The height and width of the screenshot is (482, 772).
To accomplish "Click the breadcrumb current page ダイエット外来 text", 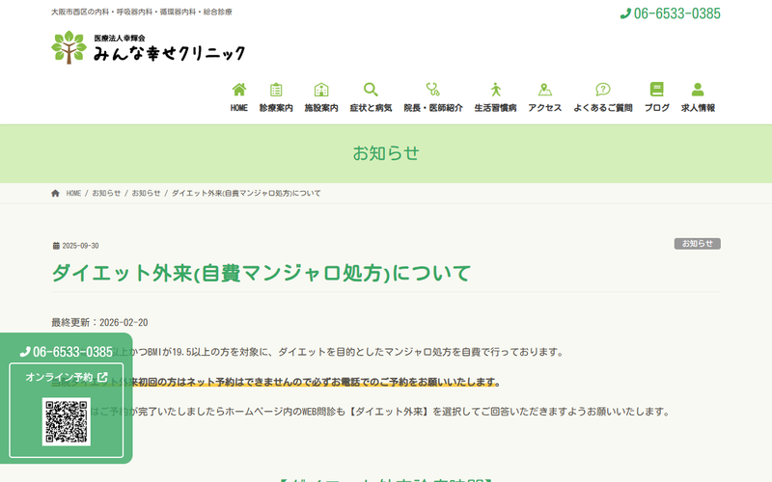I will 246,194.
